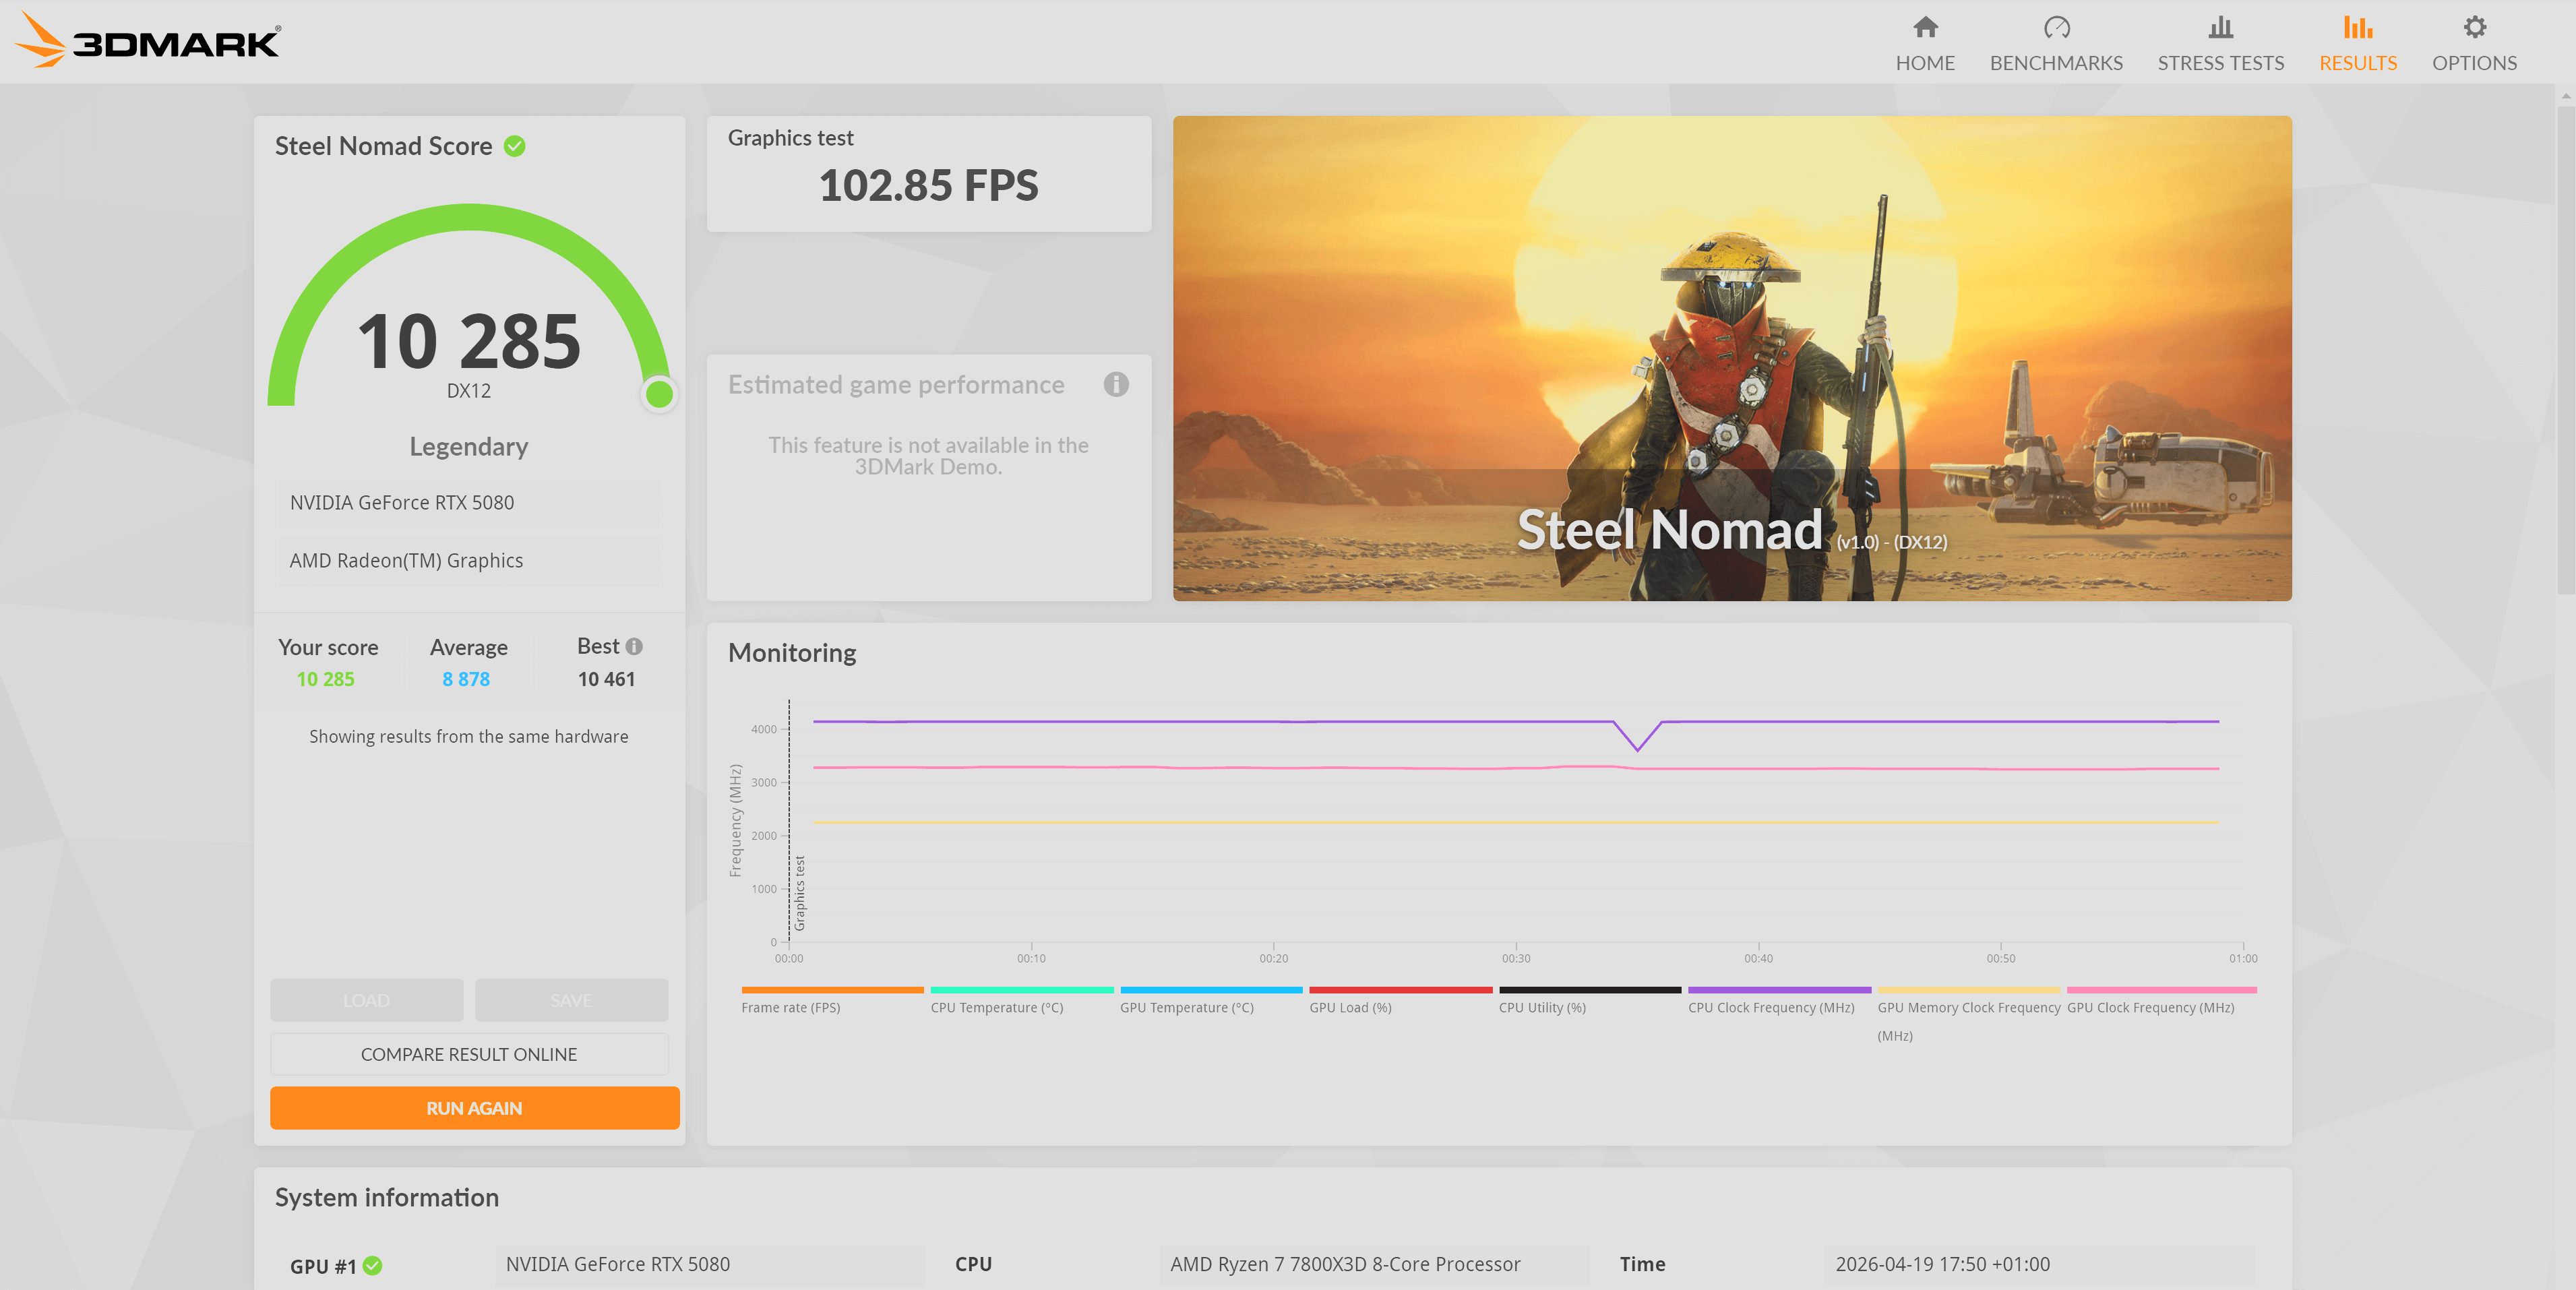Click the green check beside GPU #1

click(372, 1265)
